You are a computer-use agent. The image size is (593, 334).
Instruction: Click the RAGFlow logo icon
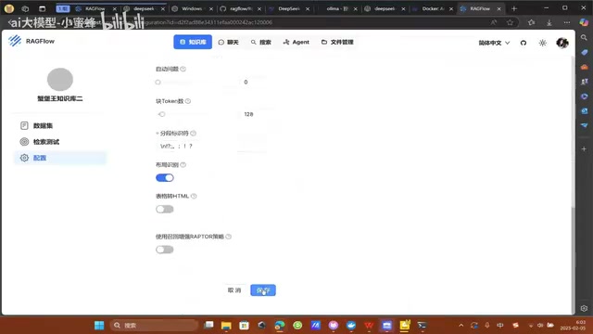[15, 41]
